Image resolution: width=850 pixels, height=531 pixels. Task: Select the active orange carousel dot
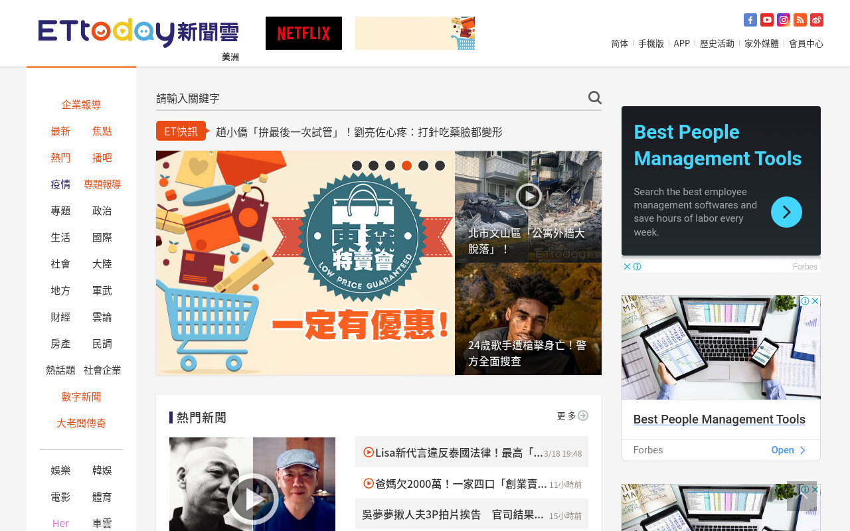[x=406, y=165]
